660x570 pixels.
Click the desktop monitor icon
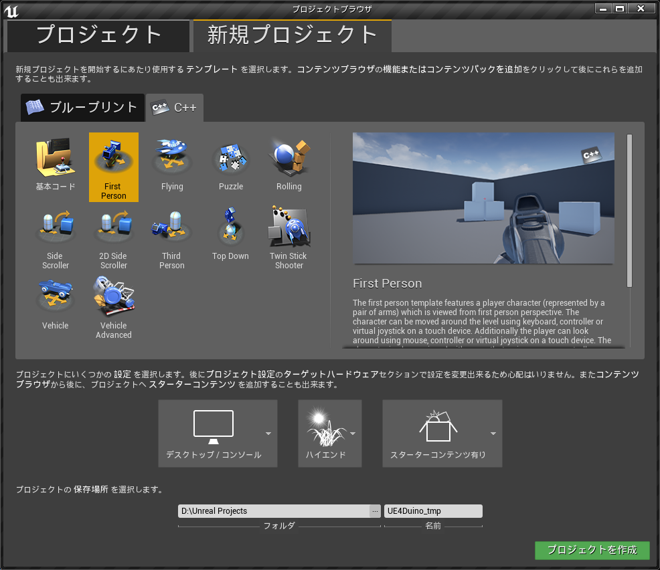pyautogui.click(x=214, y=427)
